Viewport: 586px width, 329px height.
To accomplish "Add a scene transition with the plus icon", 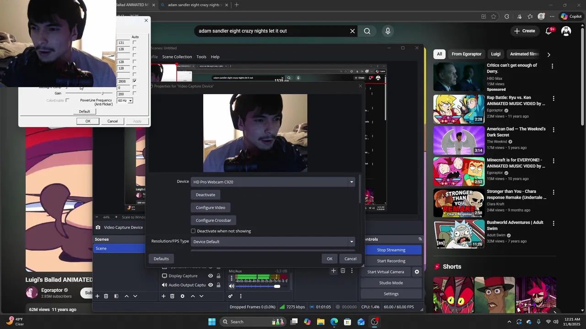I will tap(333, 271).
